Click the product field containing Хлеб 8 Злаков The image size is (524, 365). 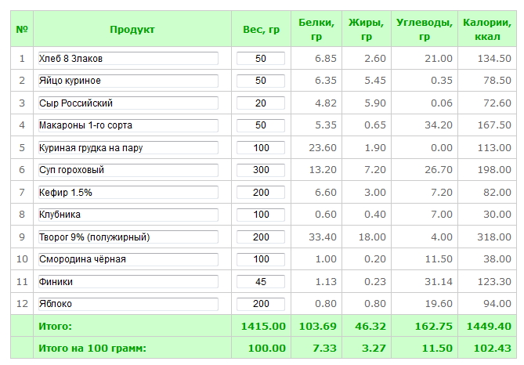point(128,59)
